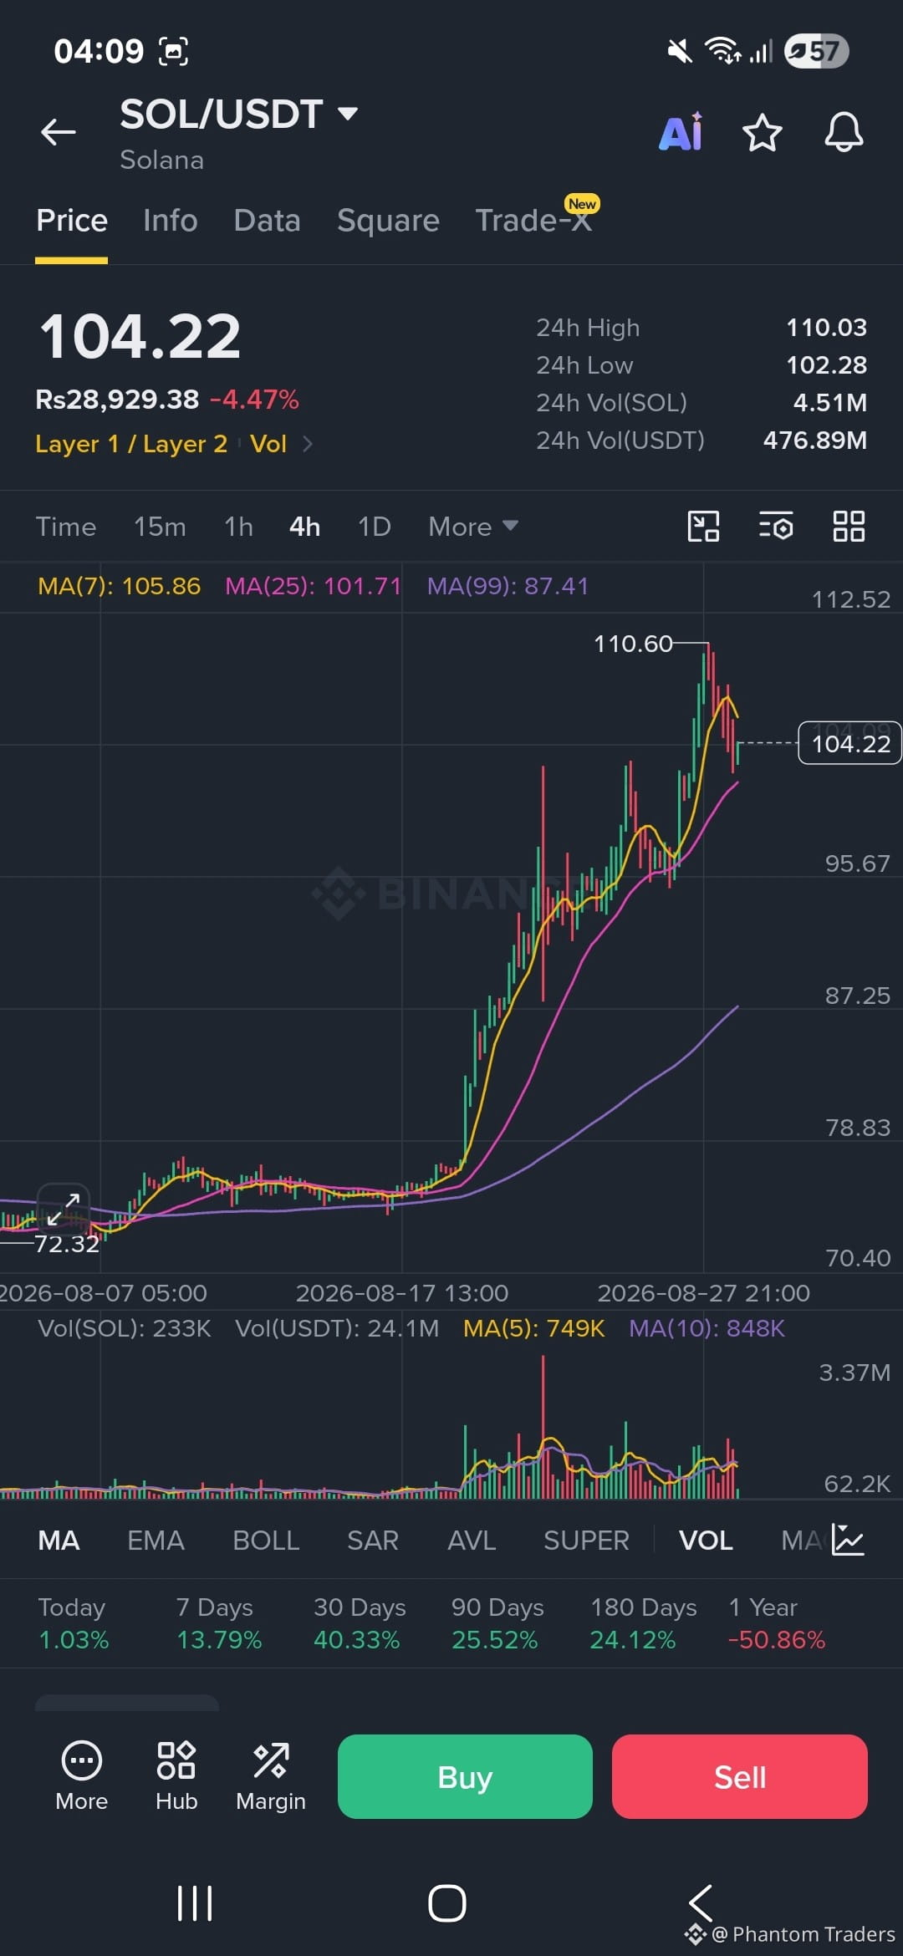Tap the muted sound status icon
Screen dimensions: 903x1956
[x=680, y=52]
